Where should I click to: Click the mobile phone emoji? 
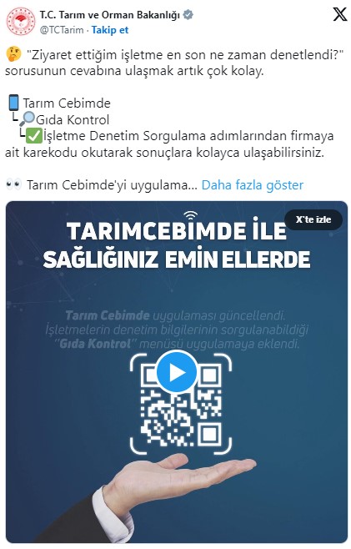pyautogui.click(x=13, y=103)
